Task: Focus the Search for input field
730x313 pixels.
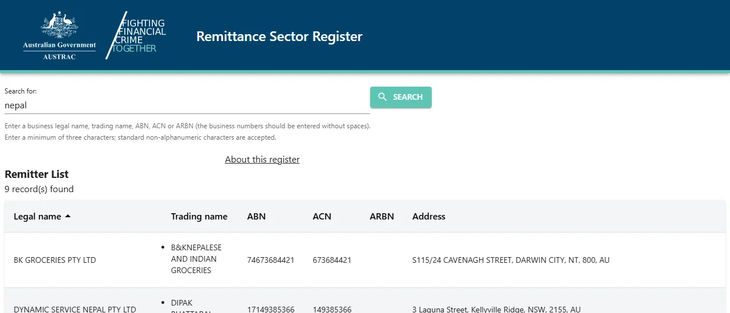Action: pyautogui.click(x=187, y=105)
